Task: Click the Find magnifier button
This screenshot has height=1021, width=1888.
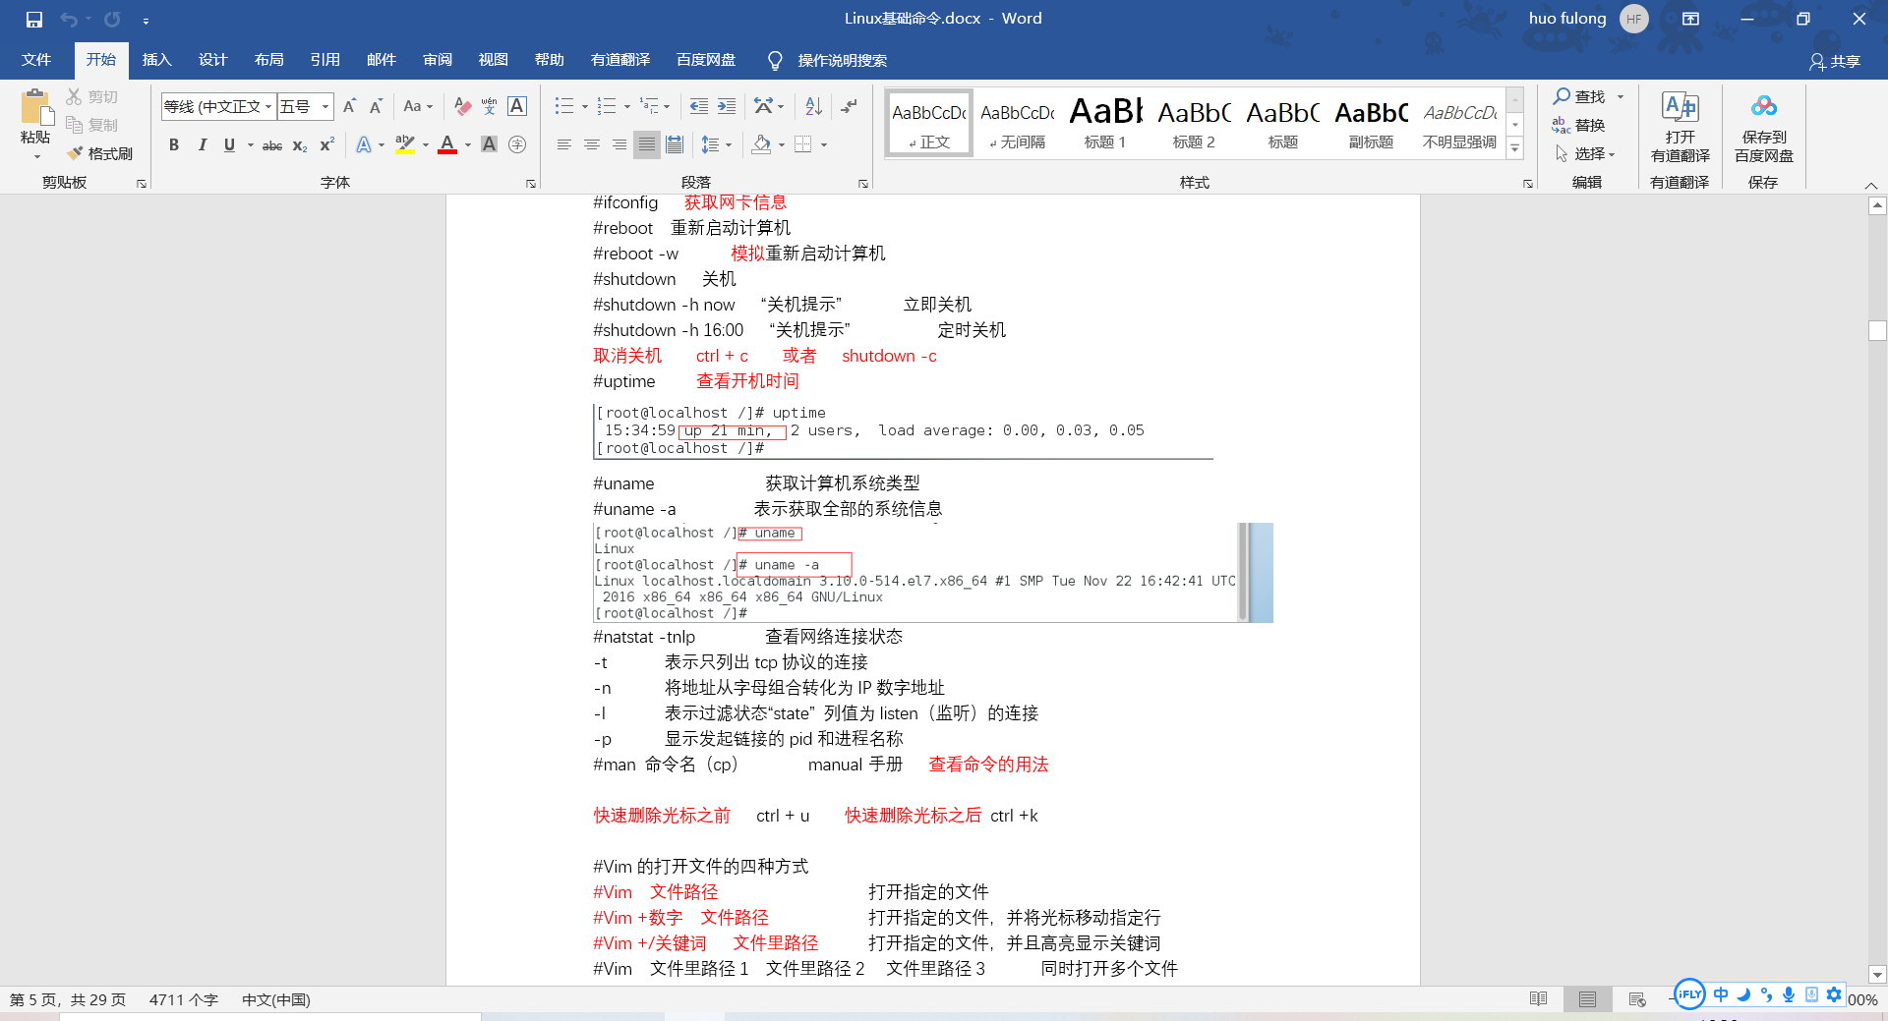Action: click(1579, 96)
